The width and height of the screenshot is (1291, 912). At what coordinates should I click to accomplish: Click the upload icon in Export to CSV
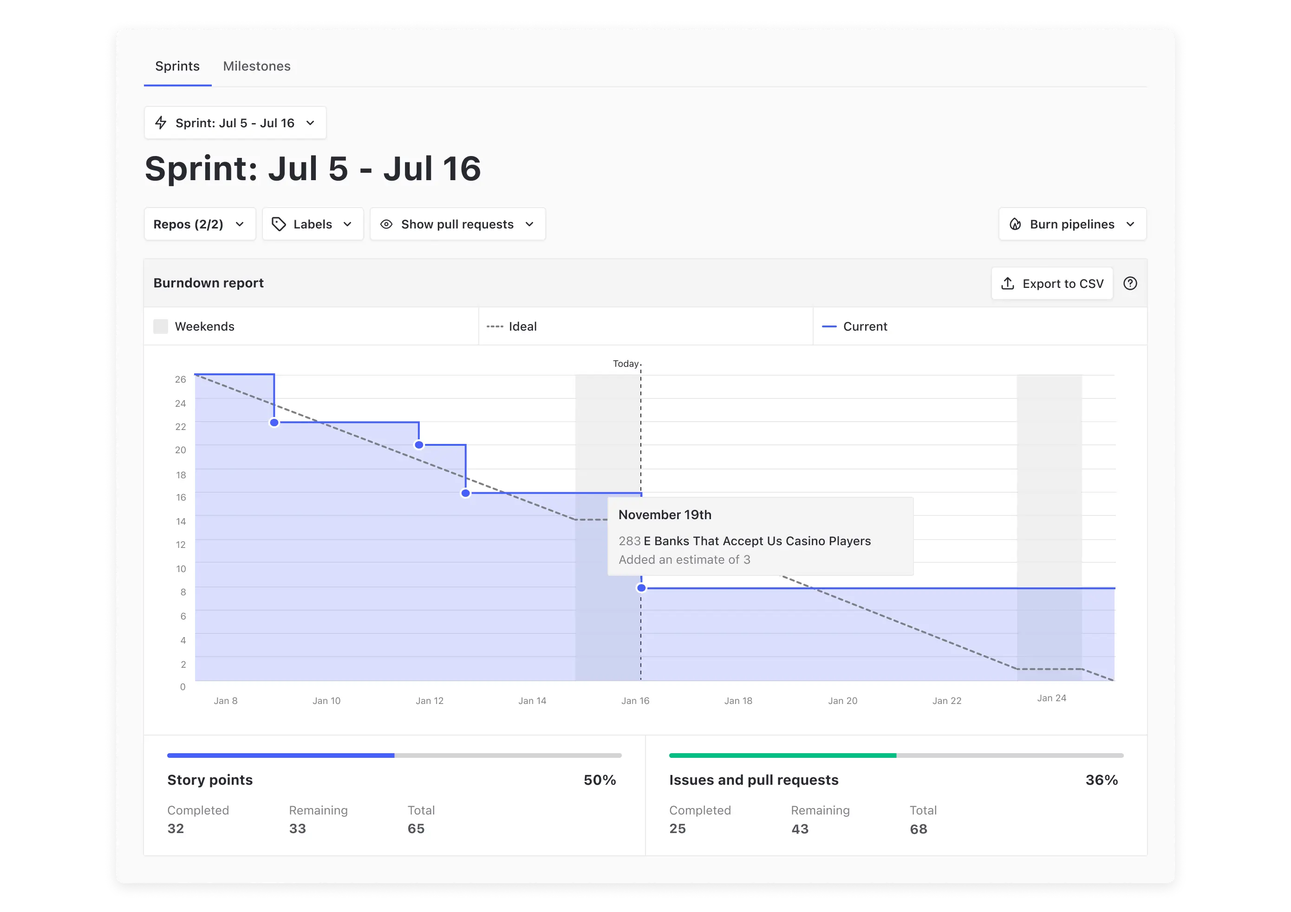[x=1008, y=283]
